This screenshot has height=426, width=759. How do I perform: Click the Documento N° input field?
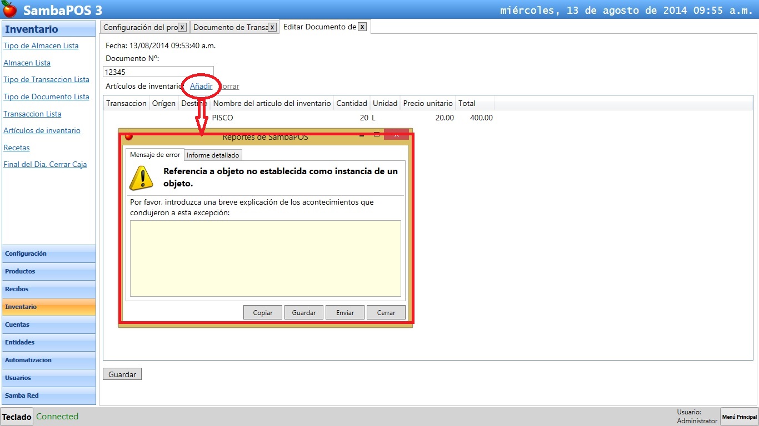pos(158,72)
